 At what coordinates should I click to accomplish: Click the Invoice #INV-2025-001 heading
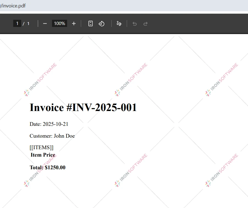(x=83, y=107)
